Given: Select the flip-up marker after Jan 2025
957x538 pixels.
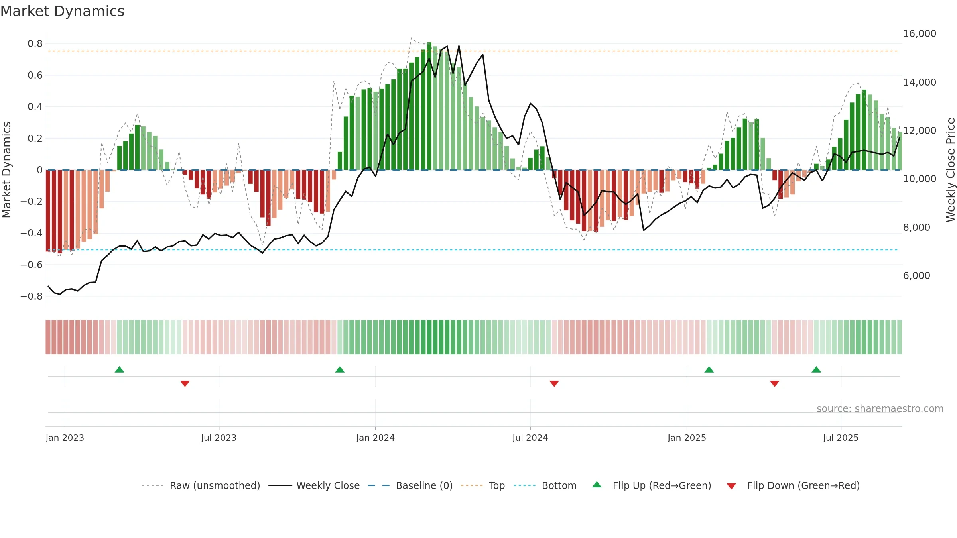Looking at the screenshot, I should (709, 369).
